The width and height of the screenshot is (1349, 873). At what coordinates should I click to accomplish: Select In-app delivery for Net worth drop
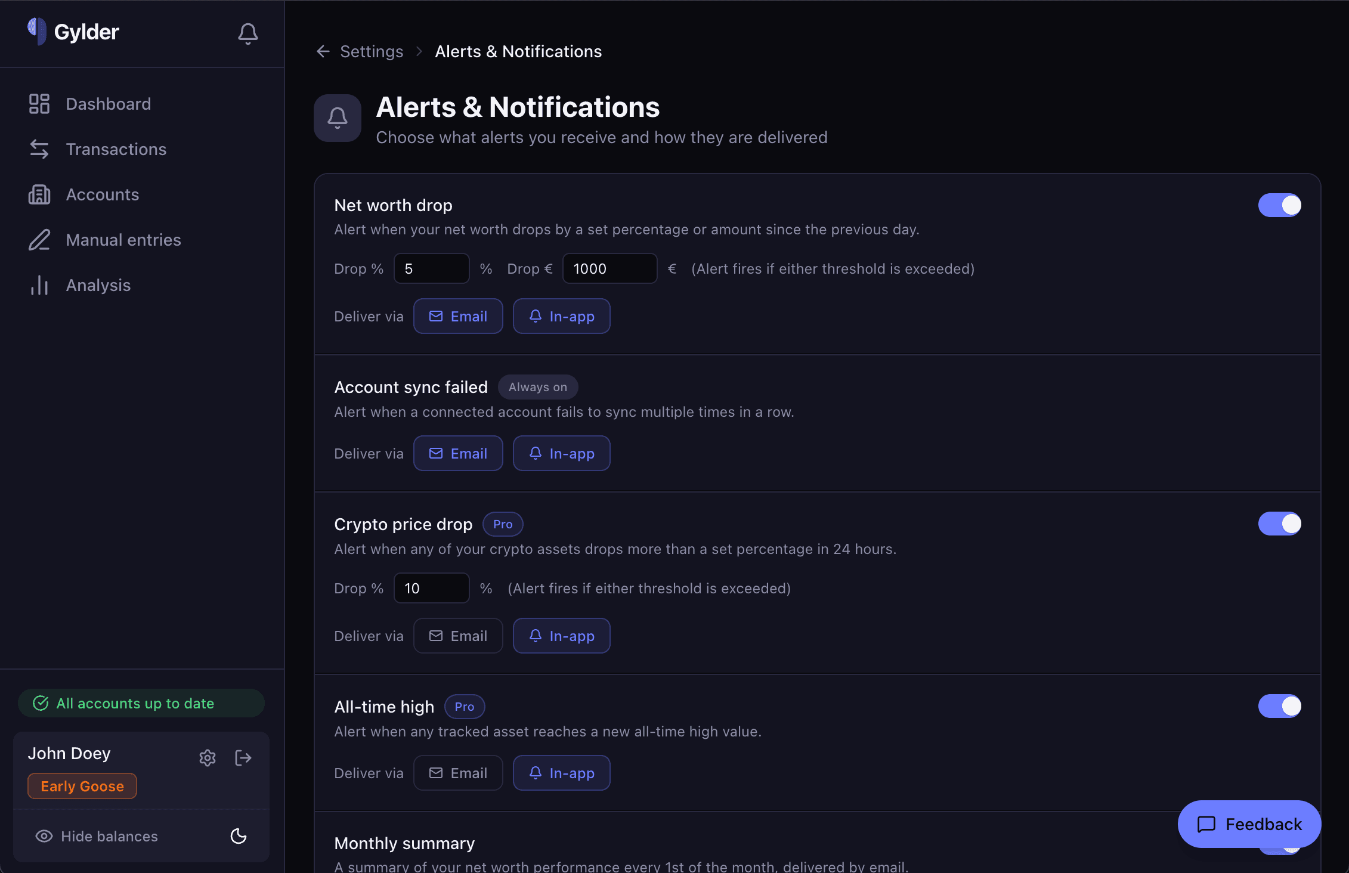tap(561, 316)
